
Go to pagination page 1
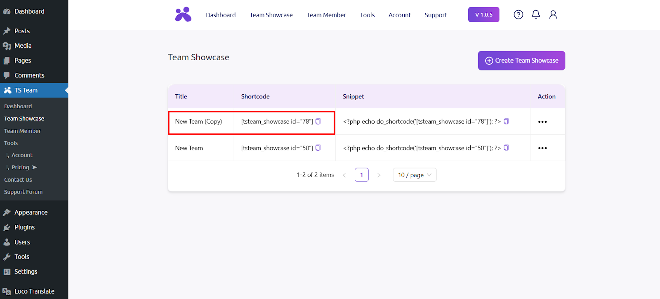pyautogui.click(x=361, y=175)
